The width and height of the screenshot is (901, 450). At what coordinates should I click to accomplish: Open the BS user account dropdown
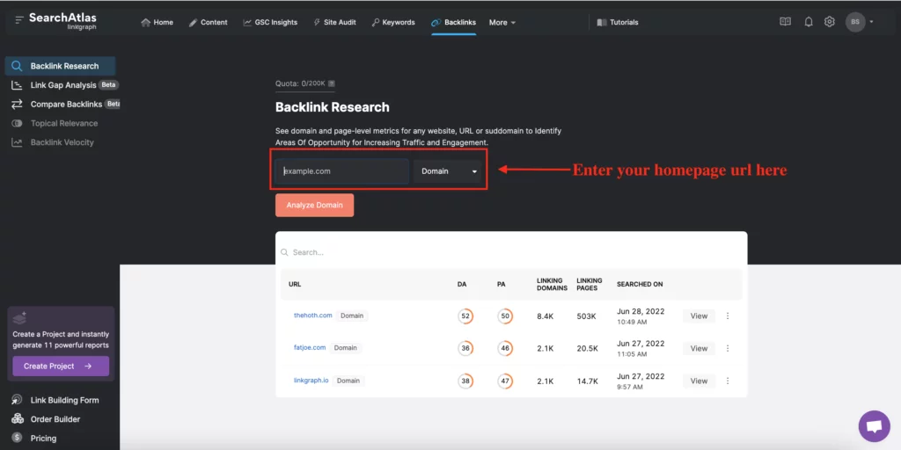pyautogui.click(x=860, y=22)
